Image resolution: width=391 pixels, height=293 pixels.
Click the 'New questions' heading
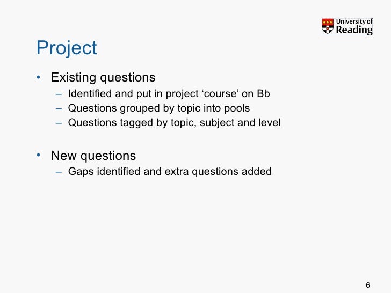coord(93,156)
